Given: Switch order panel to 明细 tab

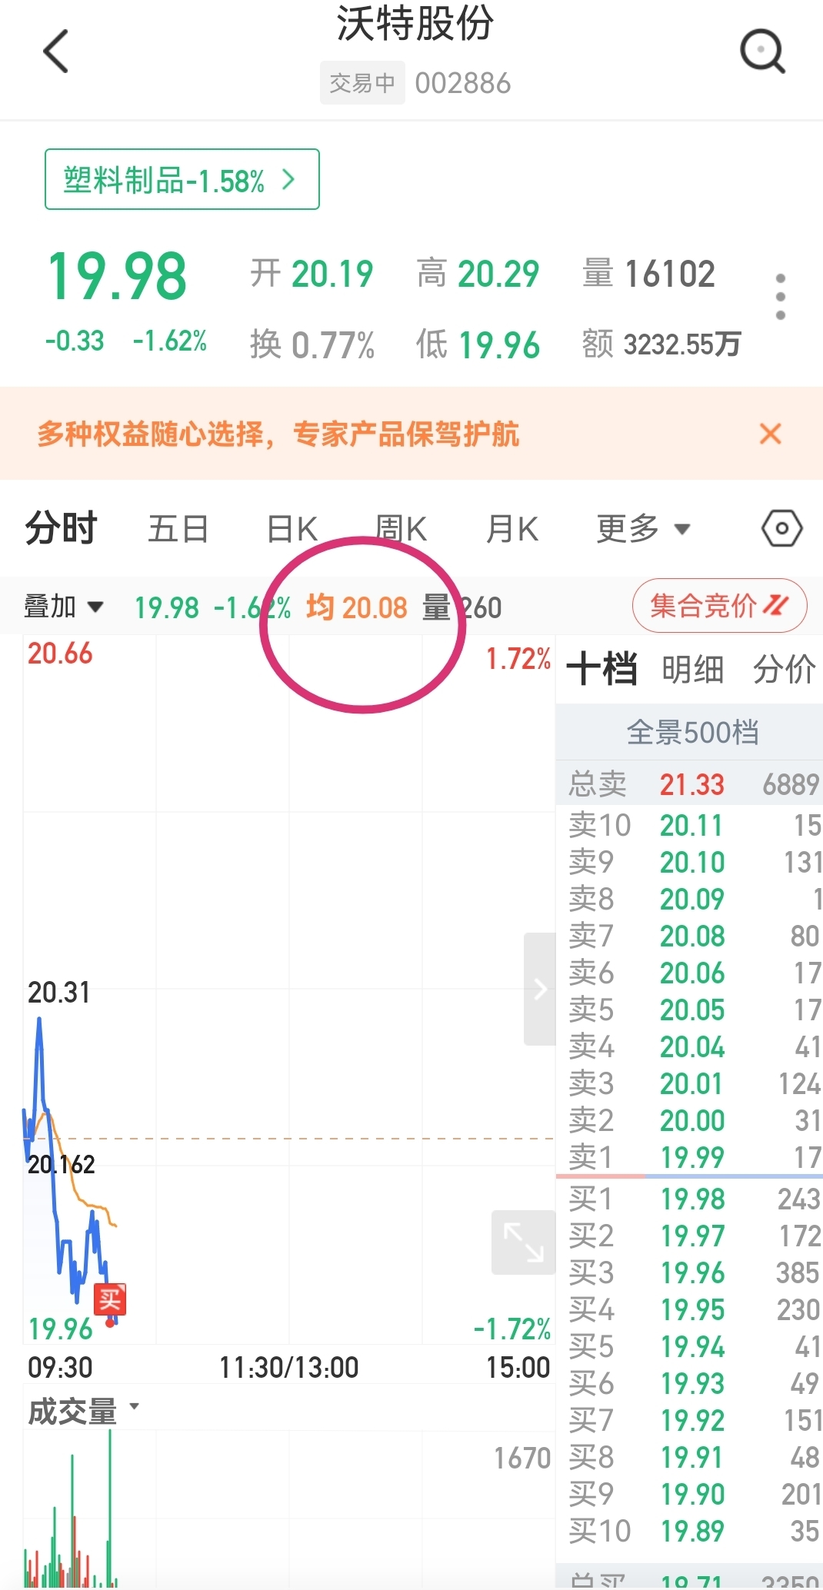Looking at the screenshot, I should pyautogui.click(x=692, y=669).
